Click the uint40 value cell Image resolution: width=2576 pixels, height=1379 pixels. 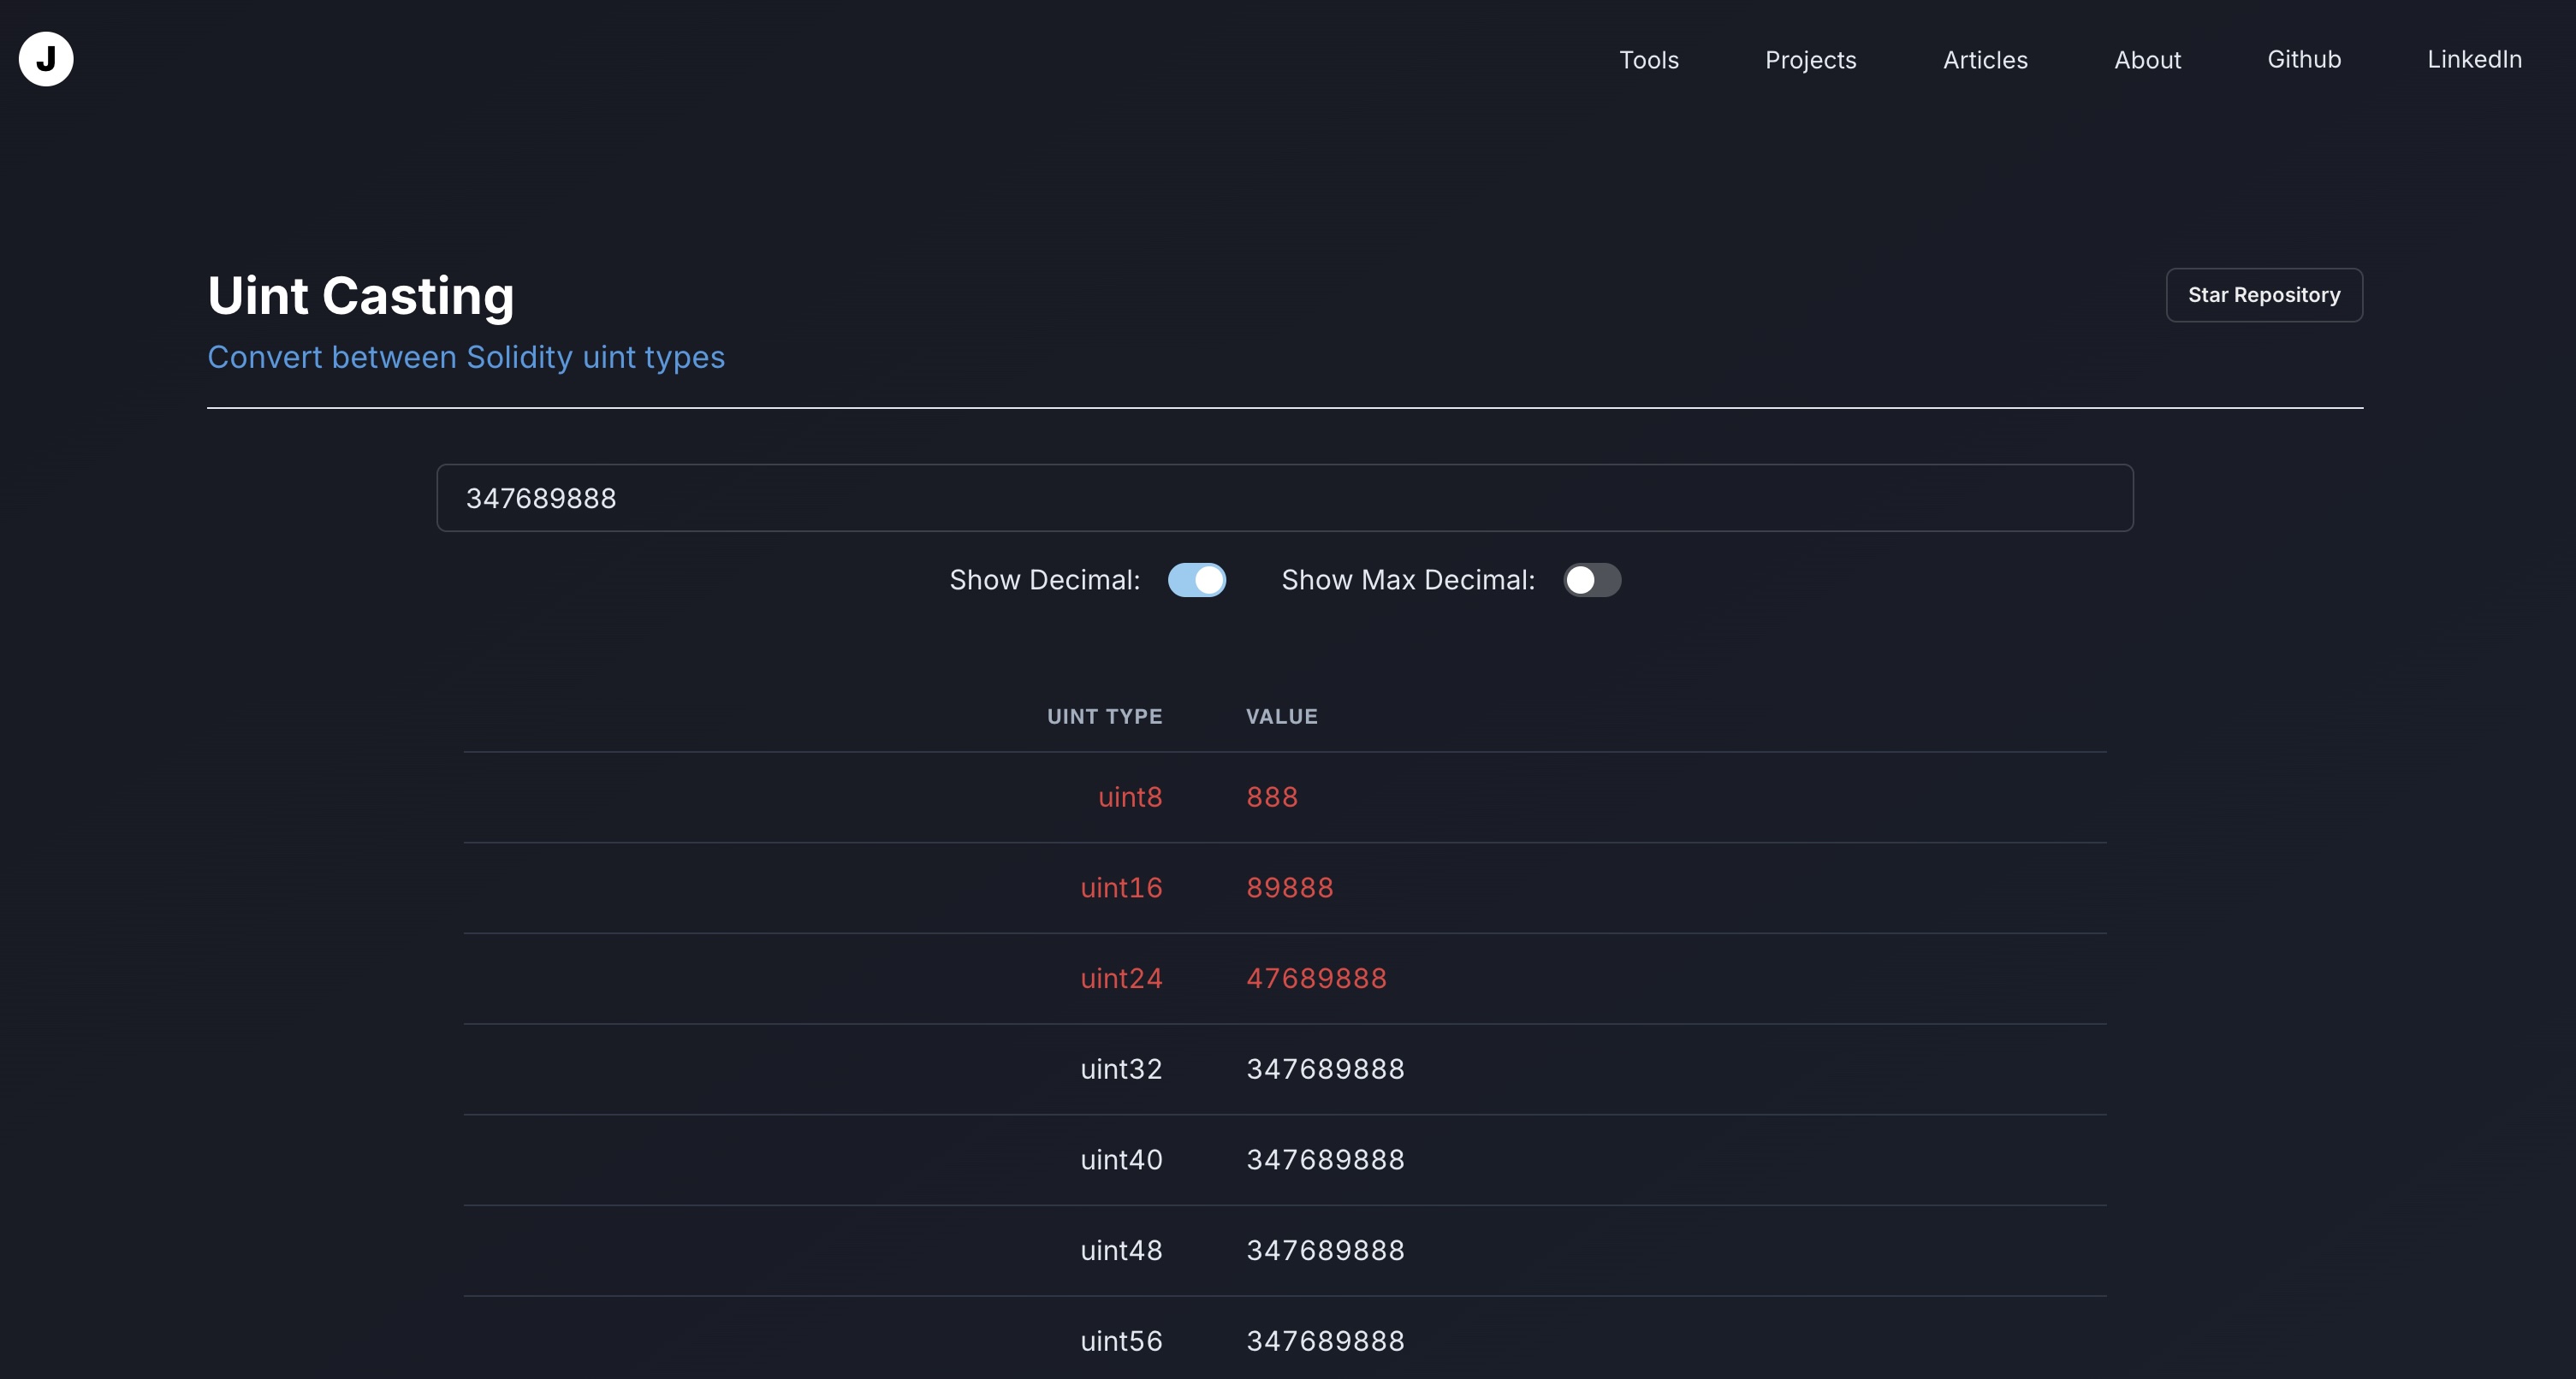[1324, 1160]
